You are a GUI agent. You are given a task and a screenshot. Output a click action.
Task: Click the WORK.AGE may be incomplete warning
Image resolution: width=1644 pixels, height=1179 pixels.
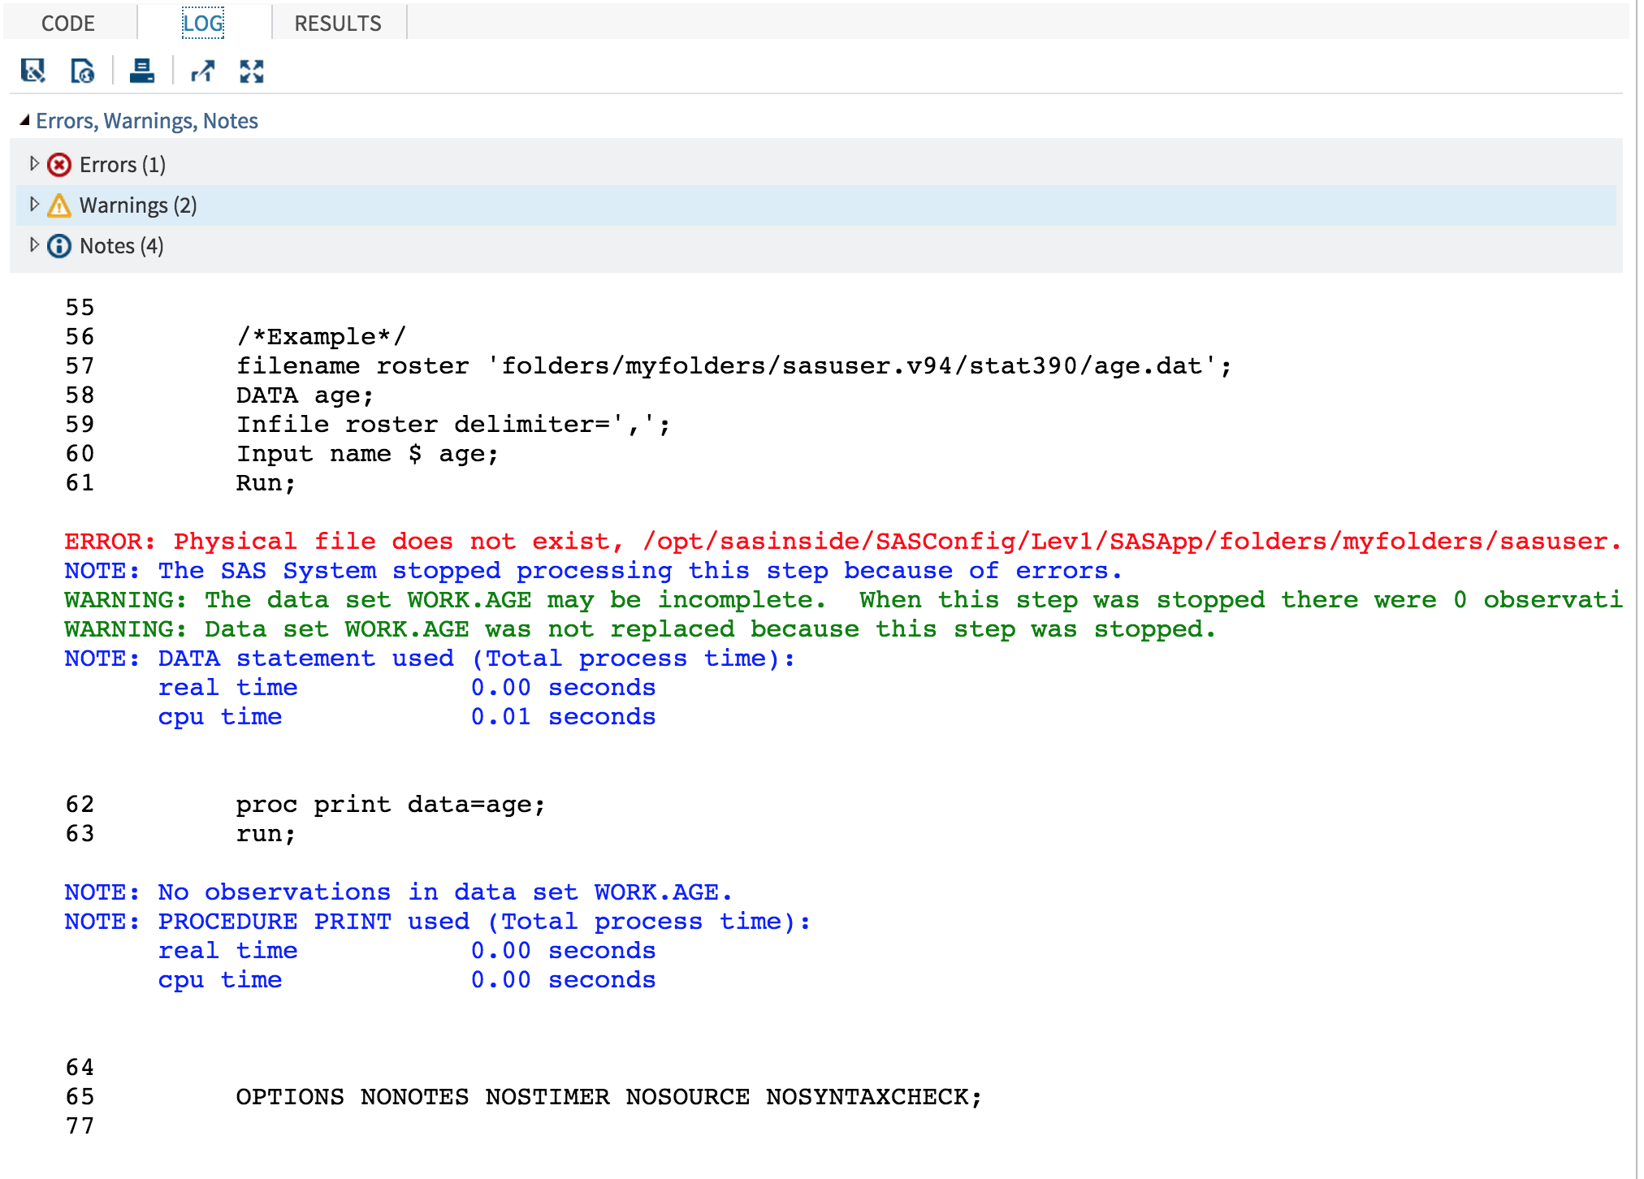click(x=841, y=600)
